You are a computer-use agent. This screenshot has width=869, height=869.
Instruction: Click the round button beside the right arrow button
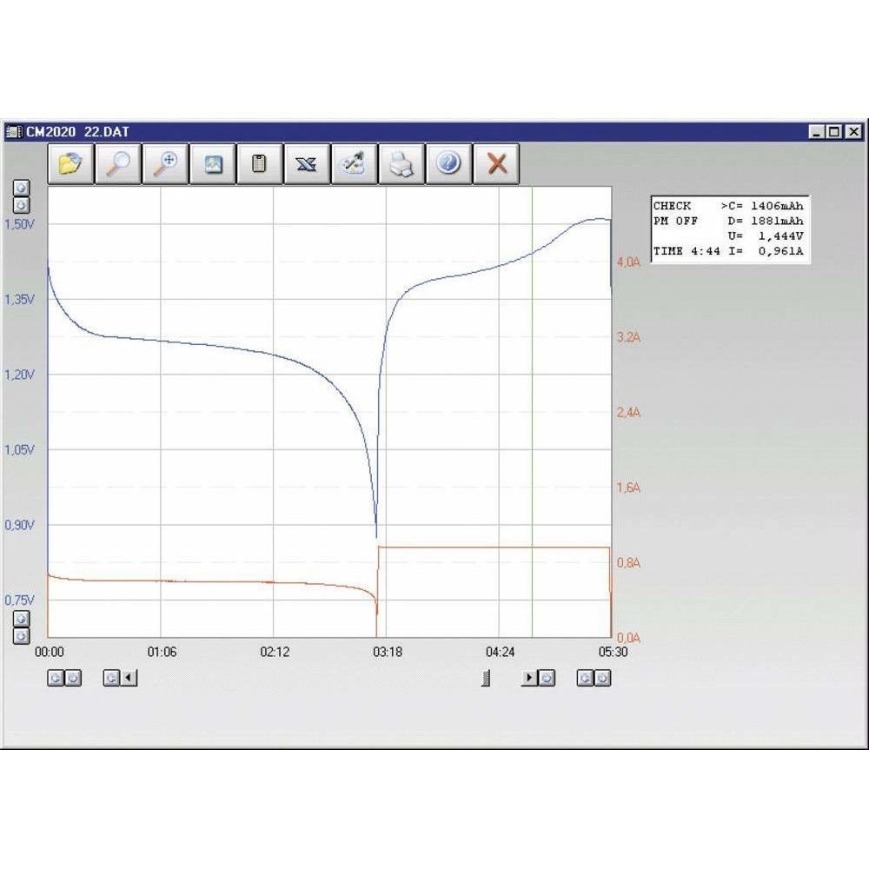click(547, 678)
